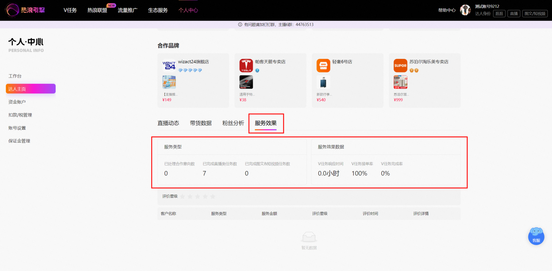552x271 pixels.
Task: Select 达人主页 in the sidebar
Action: point(31,89)
